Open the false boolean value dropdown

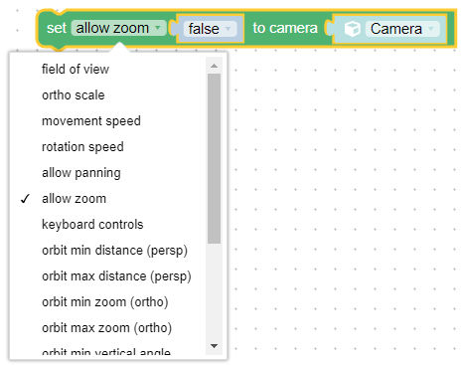(210, 29)
